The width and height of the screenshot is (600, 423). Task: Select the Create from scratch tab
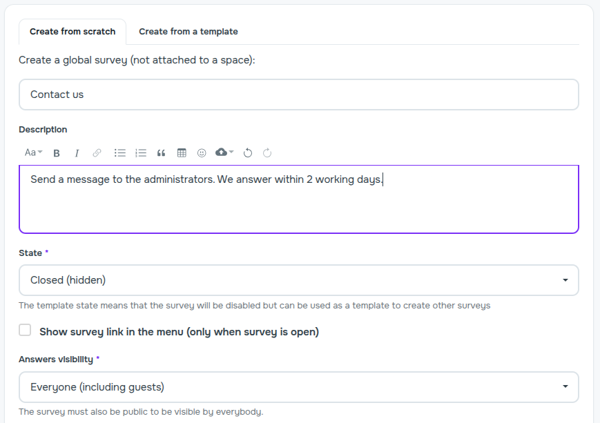tap(72, 31)
